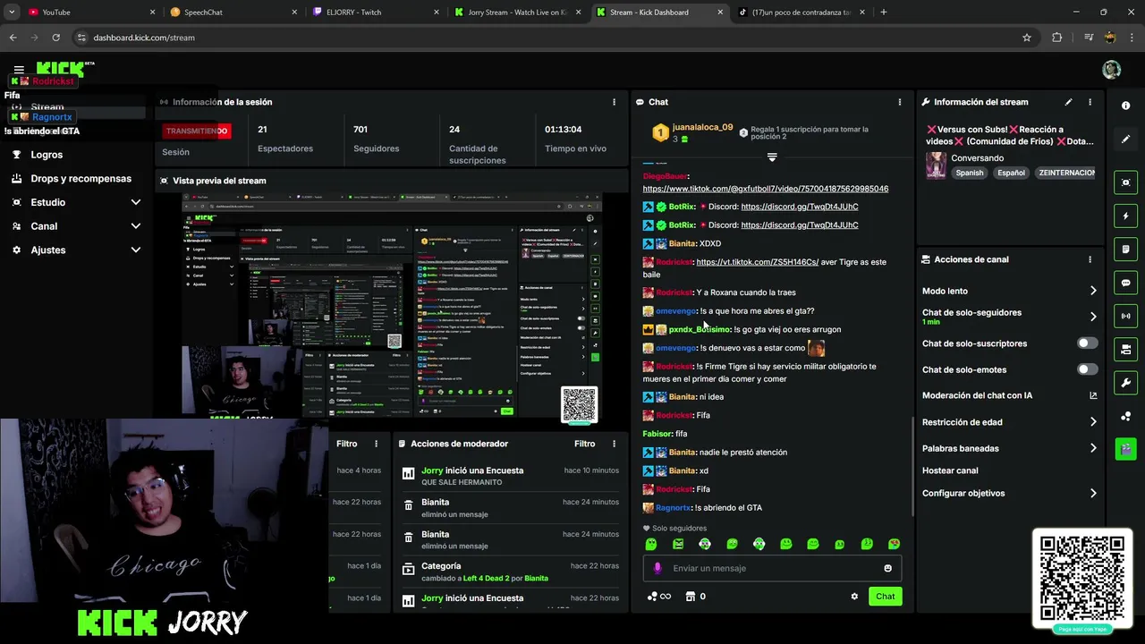Open the emoji picker in the message box
Viewport: 1145px width, 644px height.
887,568
